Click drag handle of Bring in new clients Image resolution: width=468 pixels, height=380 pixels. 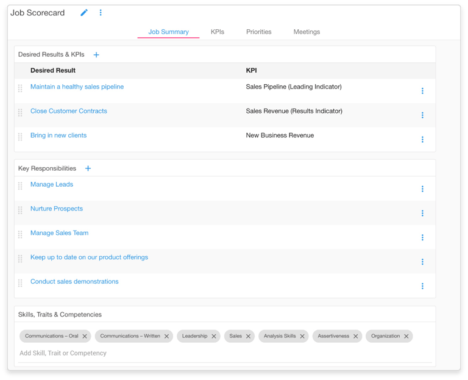[x=20, y=137]
